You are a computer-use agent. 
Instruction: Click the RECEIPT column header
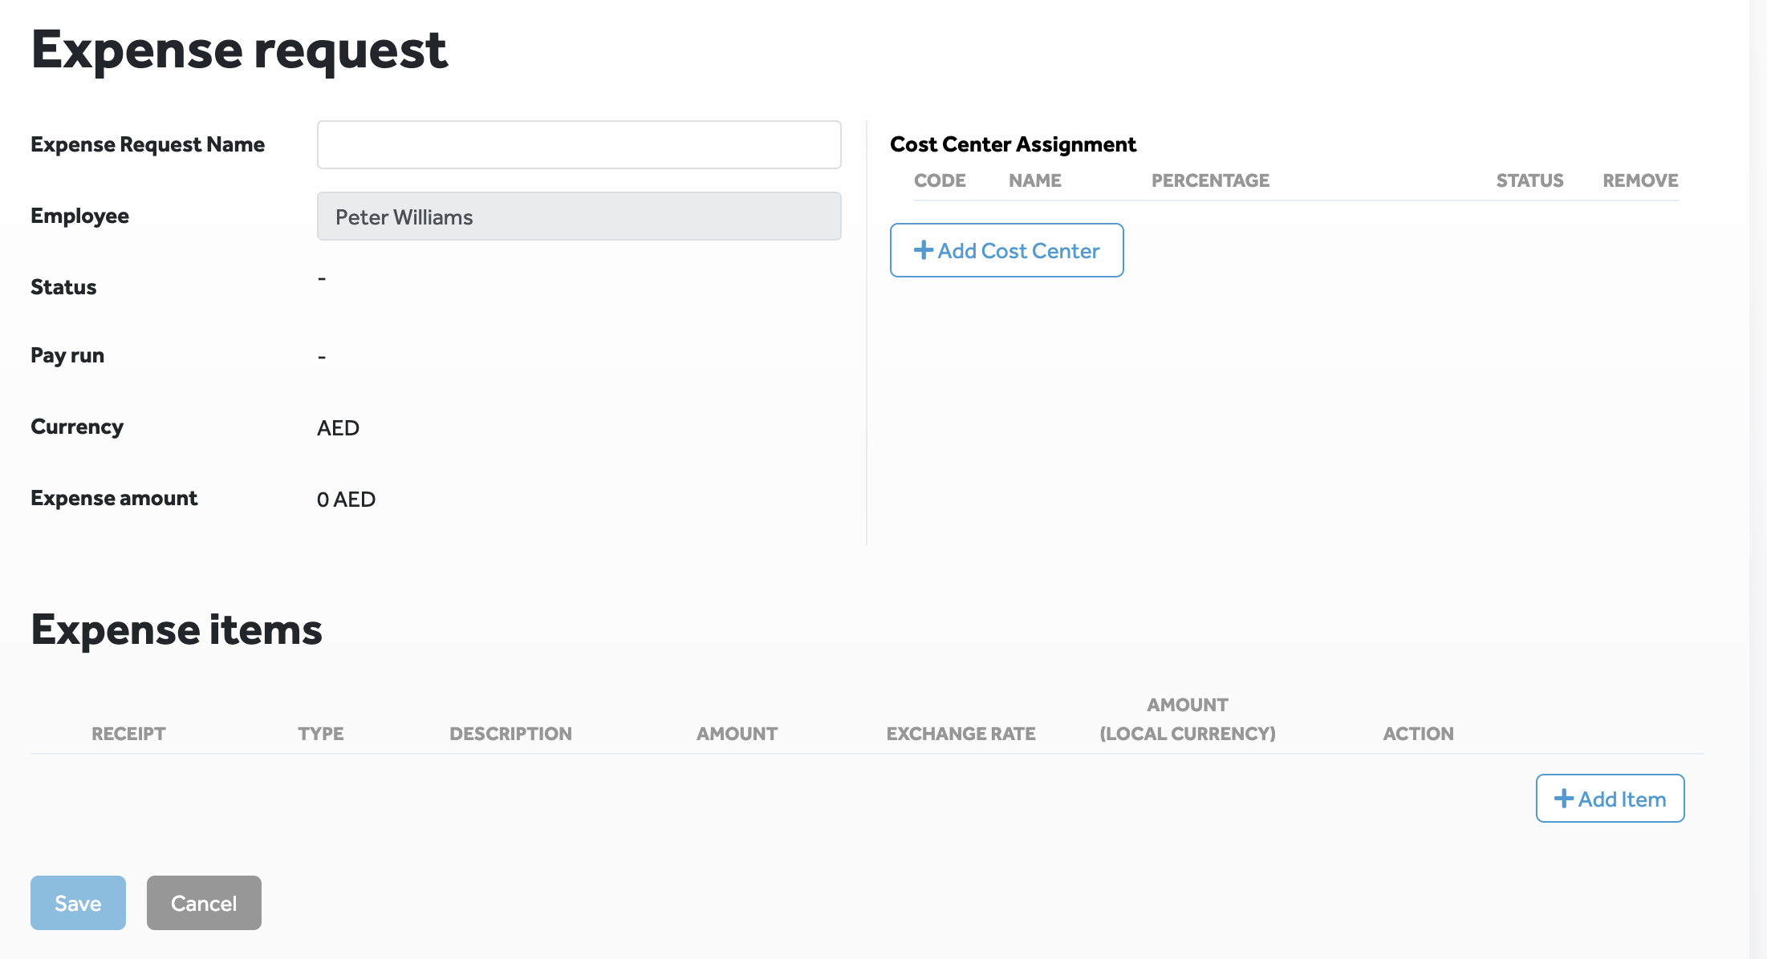coord(128,734)
